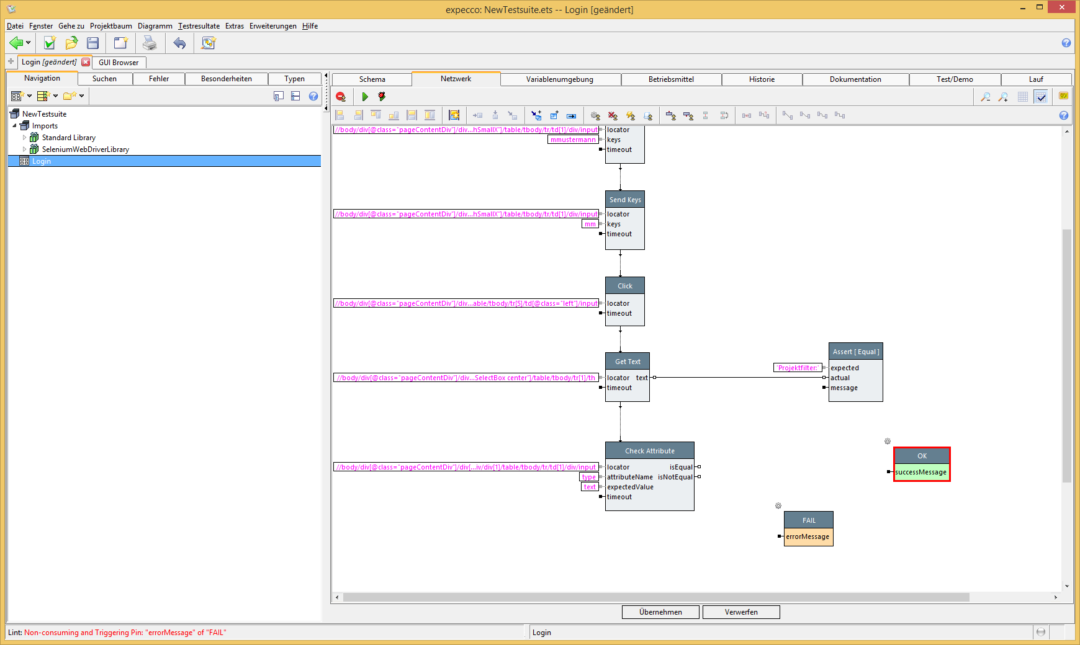Zoom in the diagram with magnifier plus
The width and height of the screenshot is (1080, 645).
pos(1003,97)
